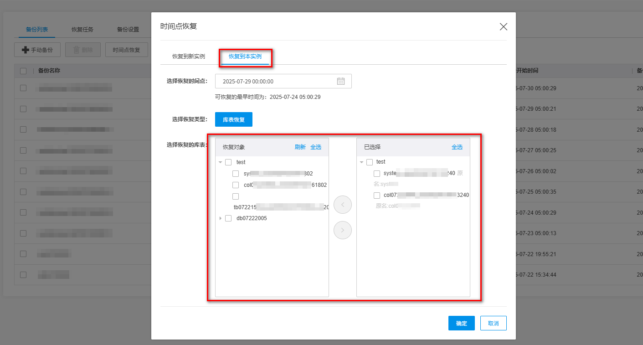
Task: Select the 恢复到本实例 tab
Action: click(x=245, y=57)
